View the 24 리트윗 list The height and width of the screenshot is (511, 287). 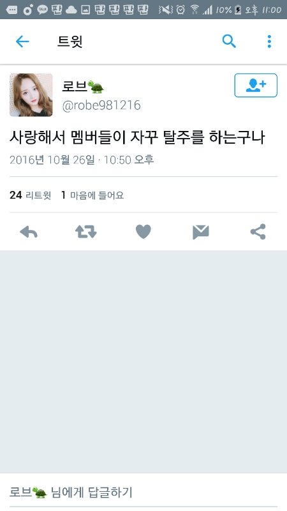(30, 195)
